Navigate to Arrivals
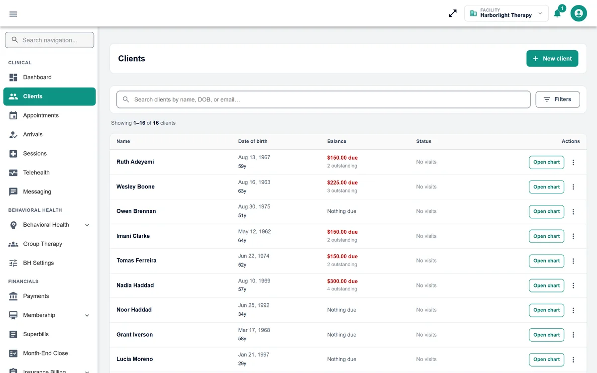Screen dimensions: 597x373 coord(50,134)
